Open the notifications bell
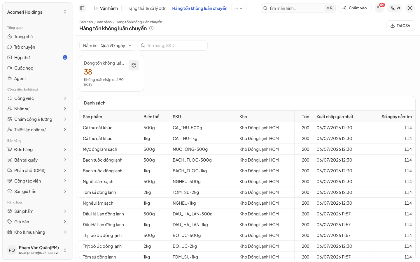 coord(379,8)
